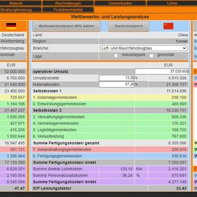Click Germany's operativer Umsatz value 52.000.000
This screenshot has width=197, height=197.
pyautogui.click(x=15, y=72)
